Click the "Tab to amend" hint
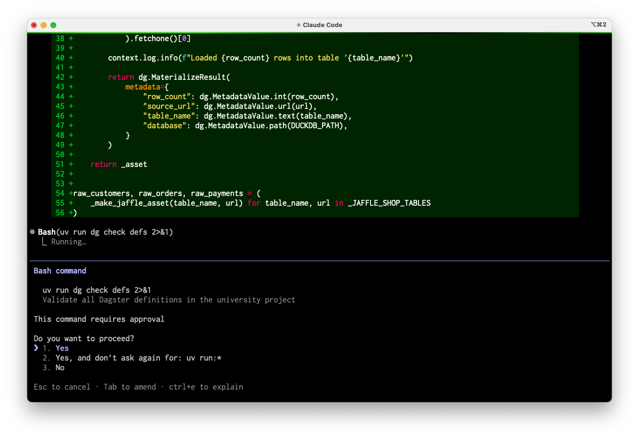This screenshot has width=639, height=438. (130, 387)
